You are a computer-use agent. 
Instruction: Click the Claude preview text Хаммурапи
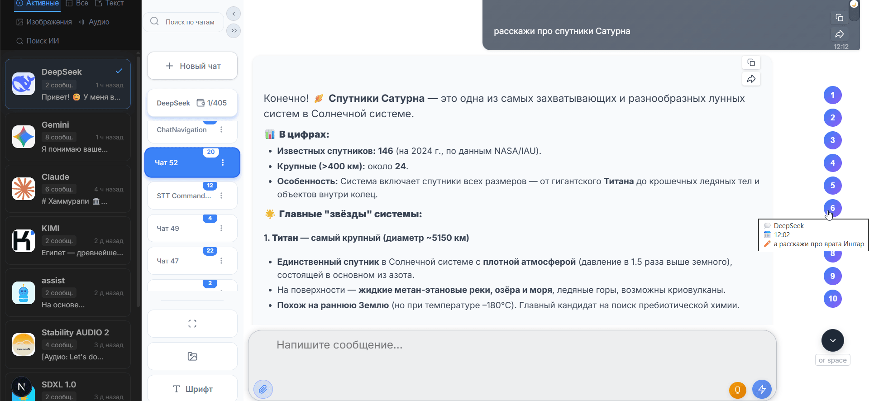coord(74,201)
